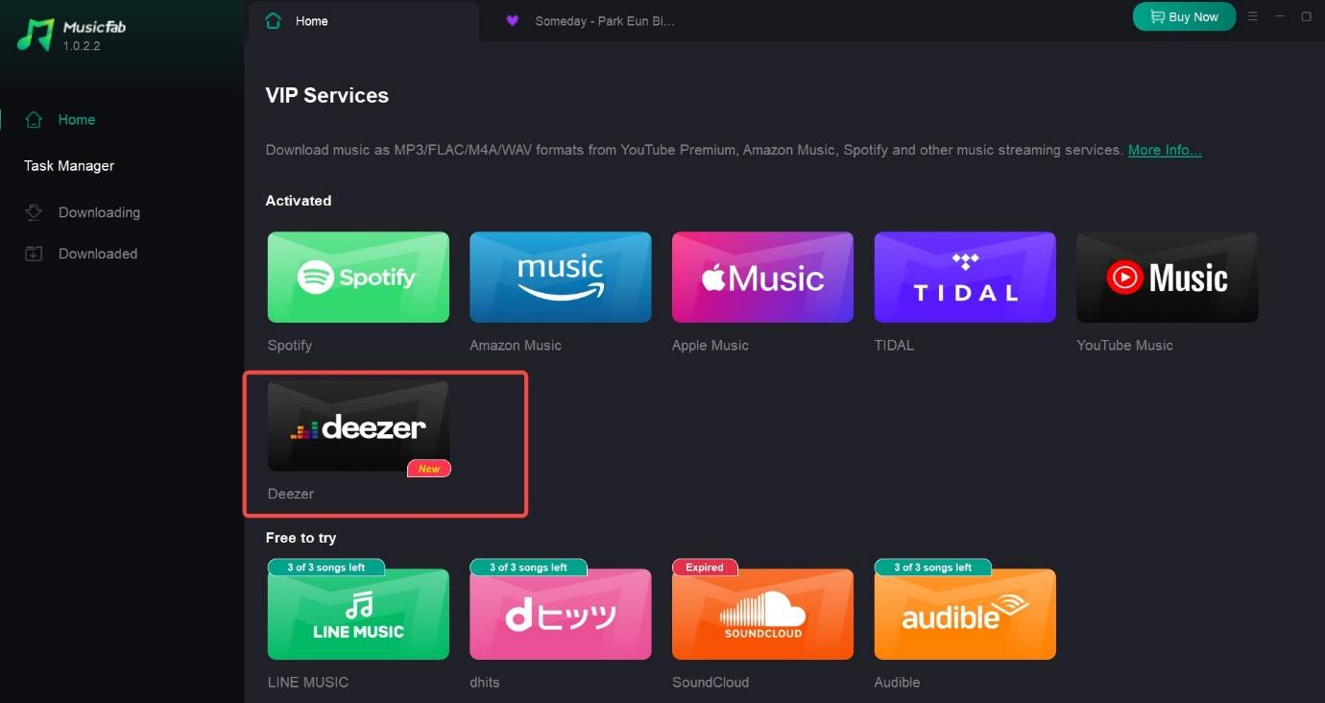Click dhits' 3 of 3 songs left badge

[x=529, y=568]
